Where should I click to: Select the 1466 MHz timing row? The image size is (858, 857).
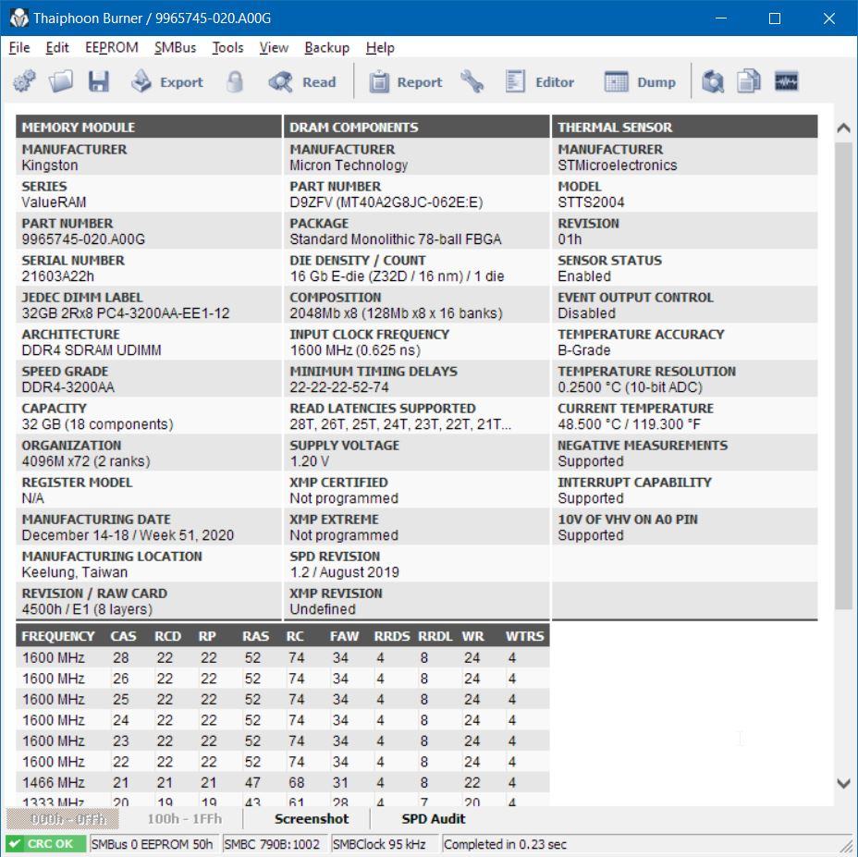(x=282, y=782)
